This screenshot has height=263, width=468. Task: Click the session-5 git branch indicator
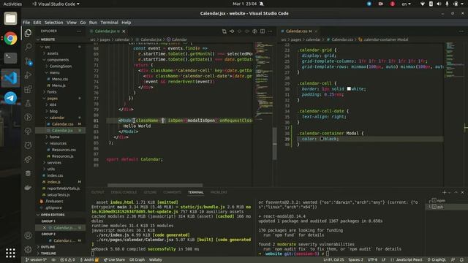click(36, 260)
